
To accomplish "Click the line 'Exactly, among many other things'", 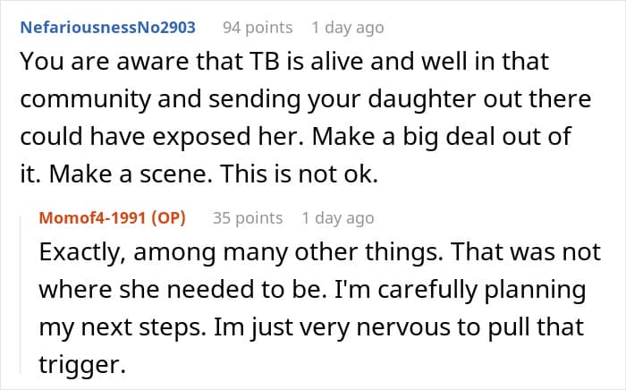I will 320,252.
